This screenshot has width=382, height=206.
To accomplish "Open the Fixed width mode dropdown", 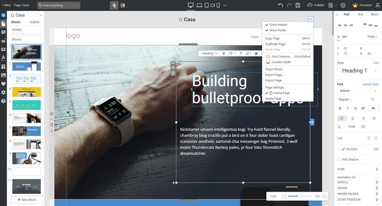I will click(x=372, y=37).
